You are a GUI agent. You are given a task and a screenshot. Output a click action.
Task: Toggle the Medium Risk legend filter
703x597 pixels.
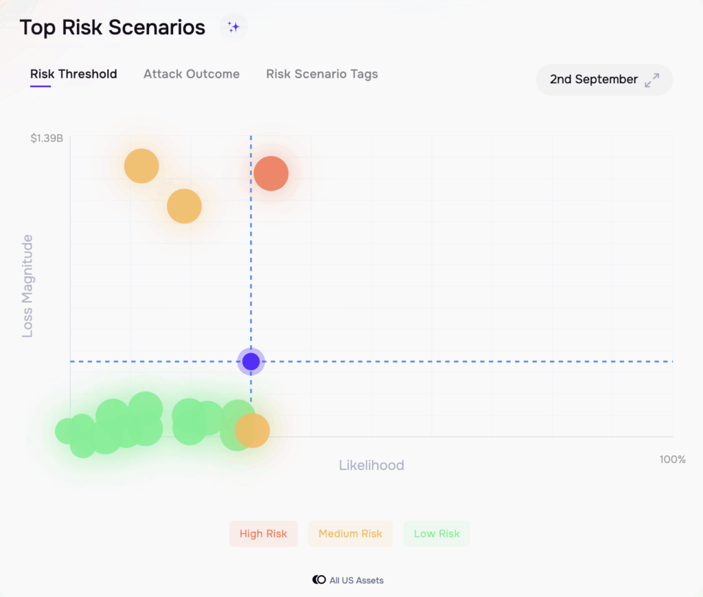pos(350,533)
